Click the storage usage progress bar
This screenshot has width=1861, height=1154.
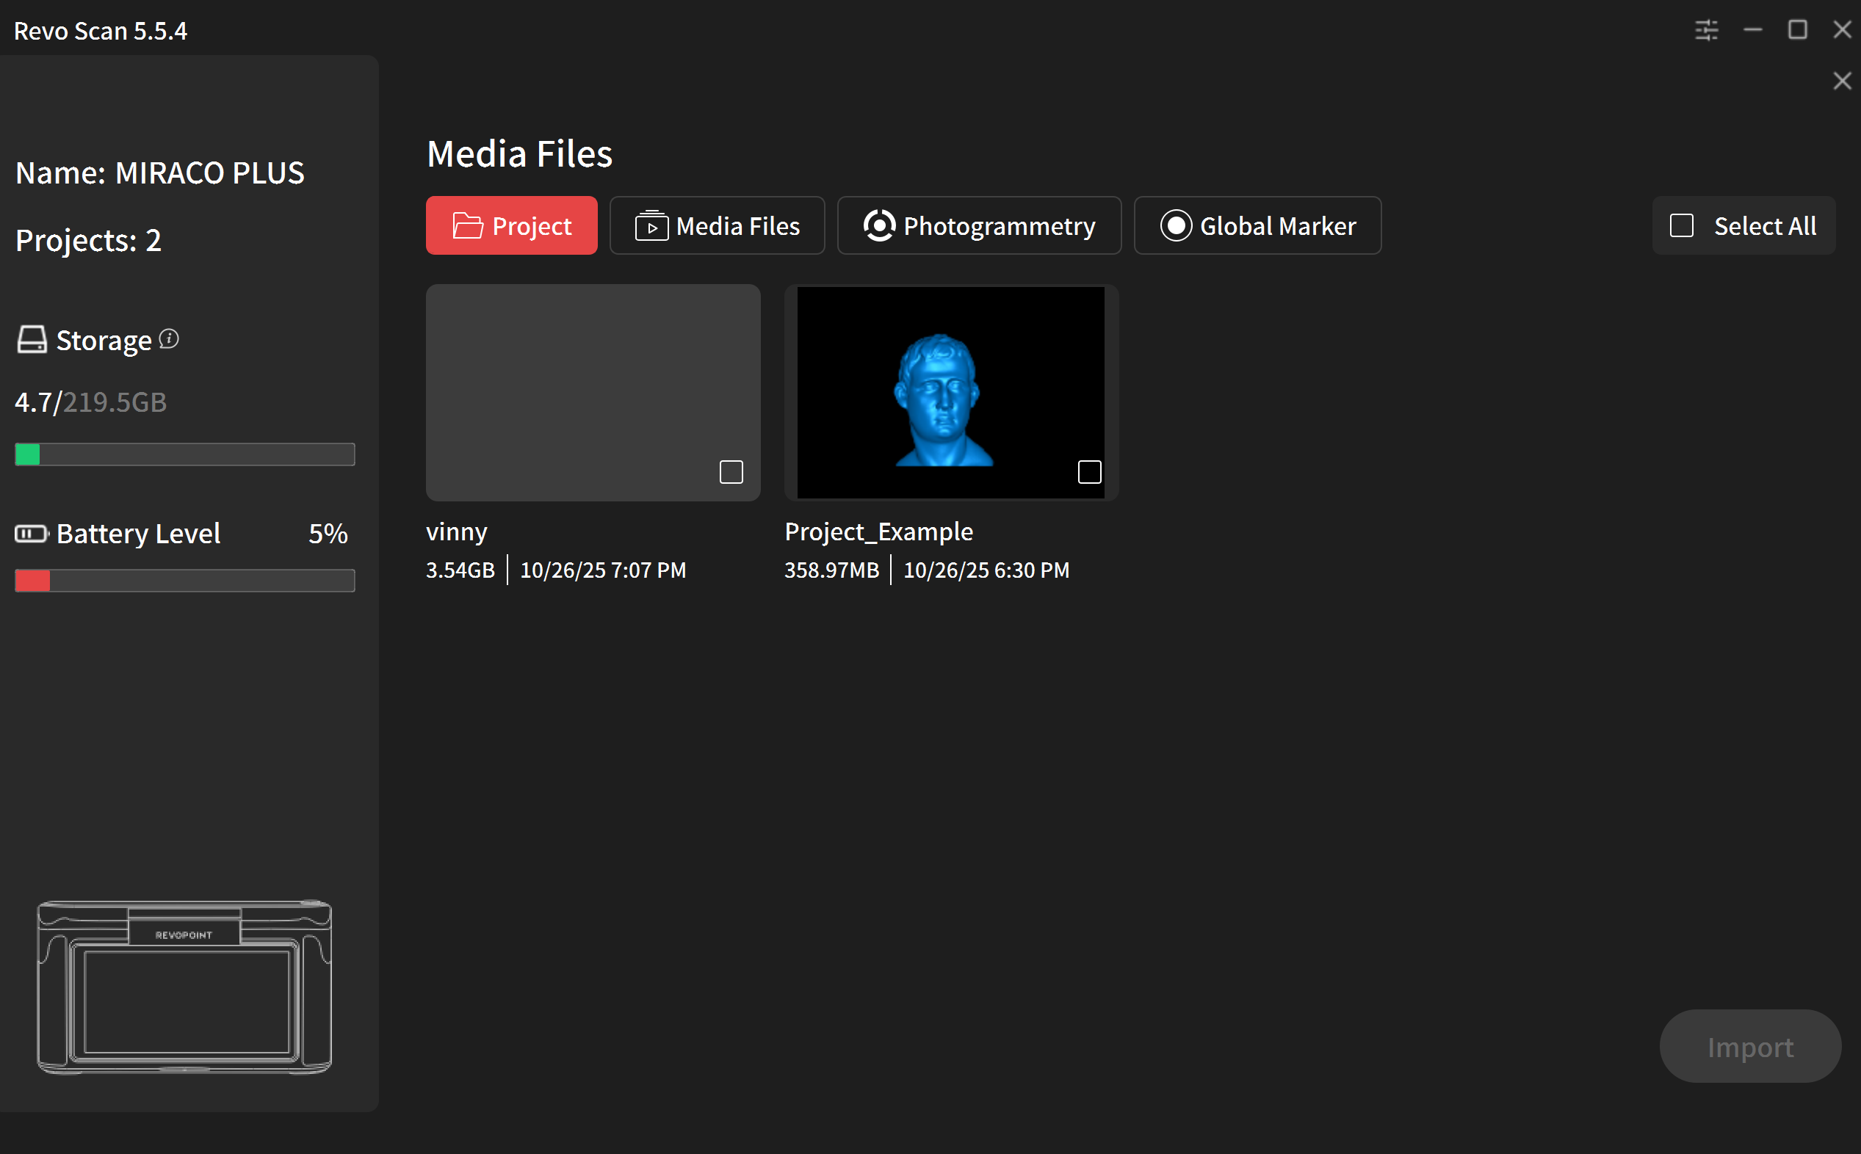pyautogui.click(x=185, y=454)
